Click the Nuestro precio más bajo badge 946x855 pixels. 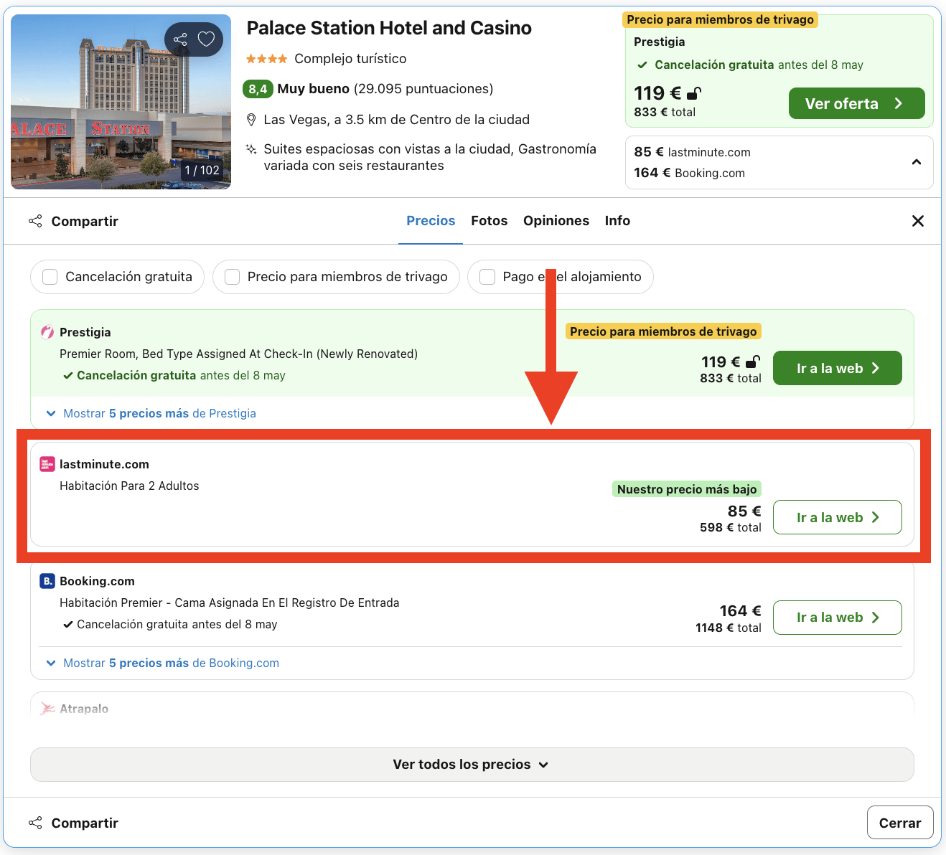point(687,489)
